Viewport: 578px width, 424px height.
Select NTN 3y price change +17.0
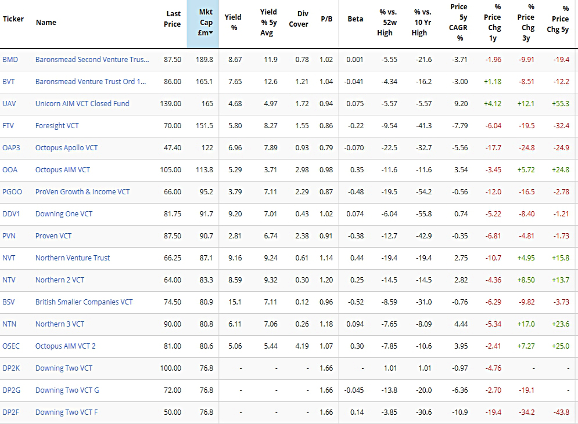point(526,324)
